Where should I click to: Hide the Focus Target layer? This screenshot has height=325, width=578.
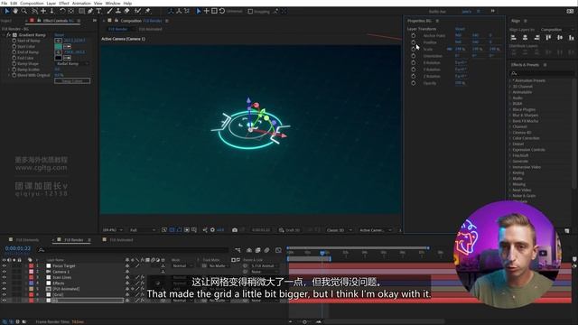tap(4, 265)
